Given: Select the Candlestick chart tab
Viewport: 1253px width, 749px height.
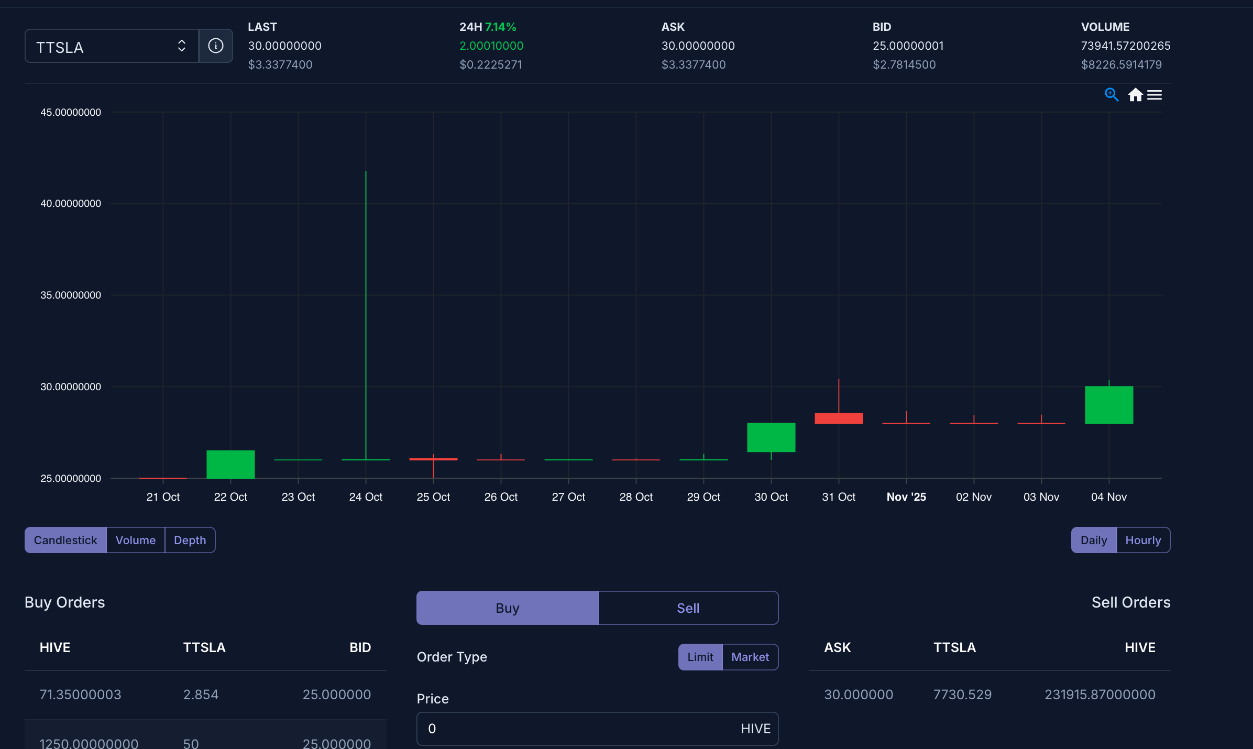Looking at the screenshot, I should (65, 540).
